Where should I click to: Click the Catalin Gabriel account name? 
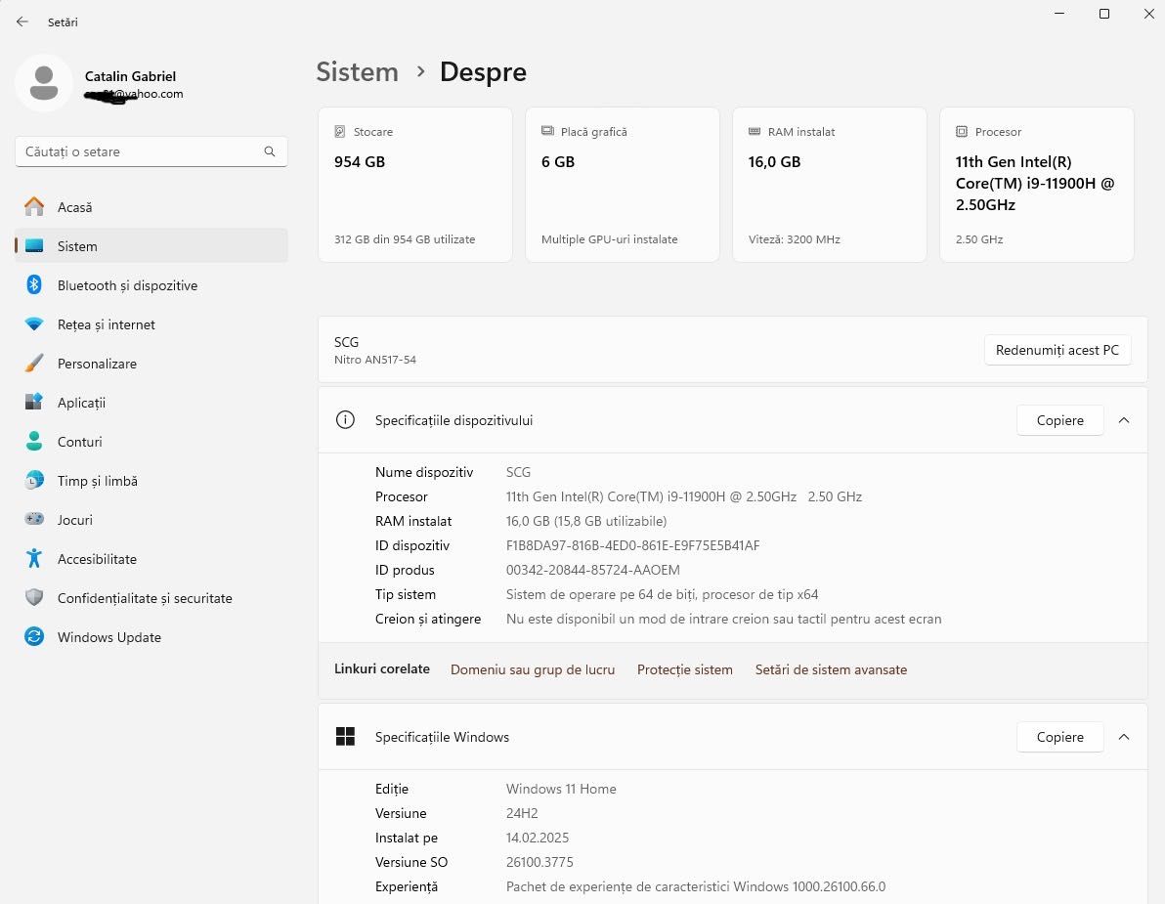pos(130,76)
